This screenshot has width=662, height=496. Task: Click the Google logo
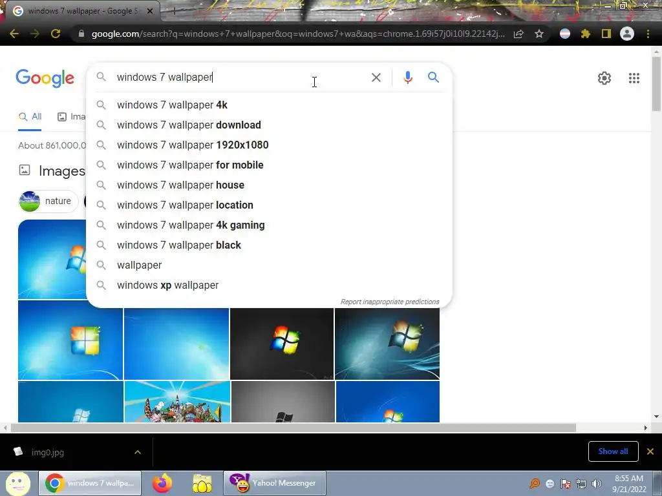point(45,78)
